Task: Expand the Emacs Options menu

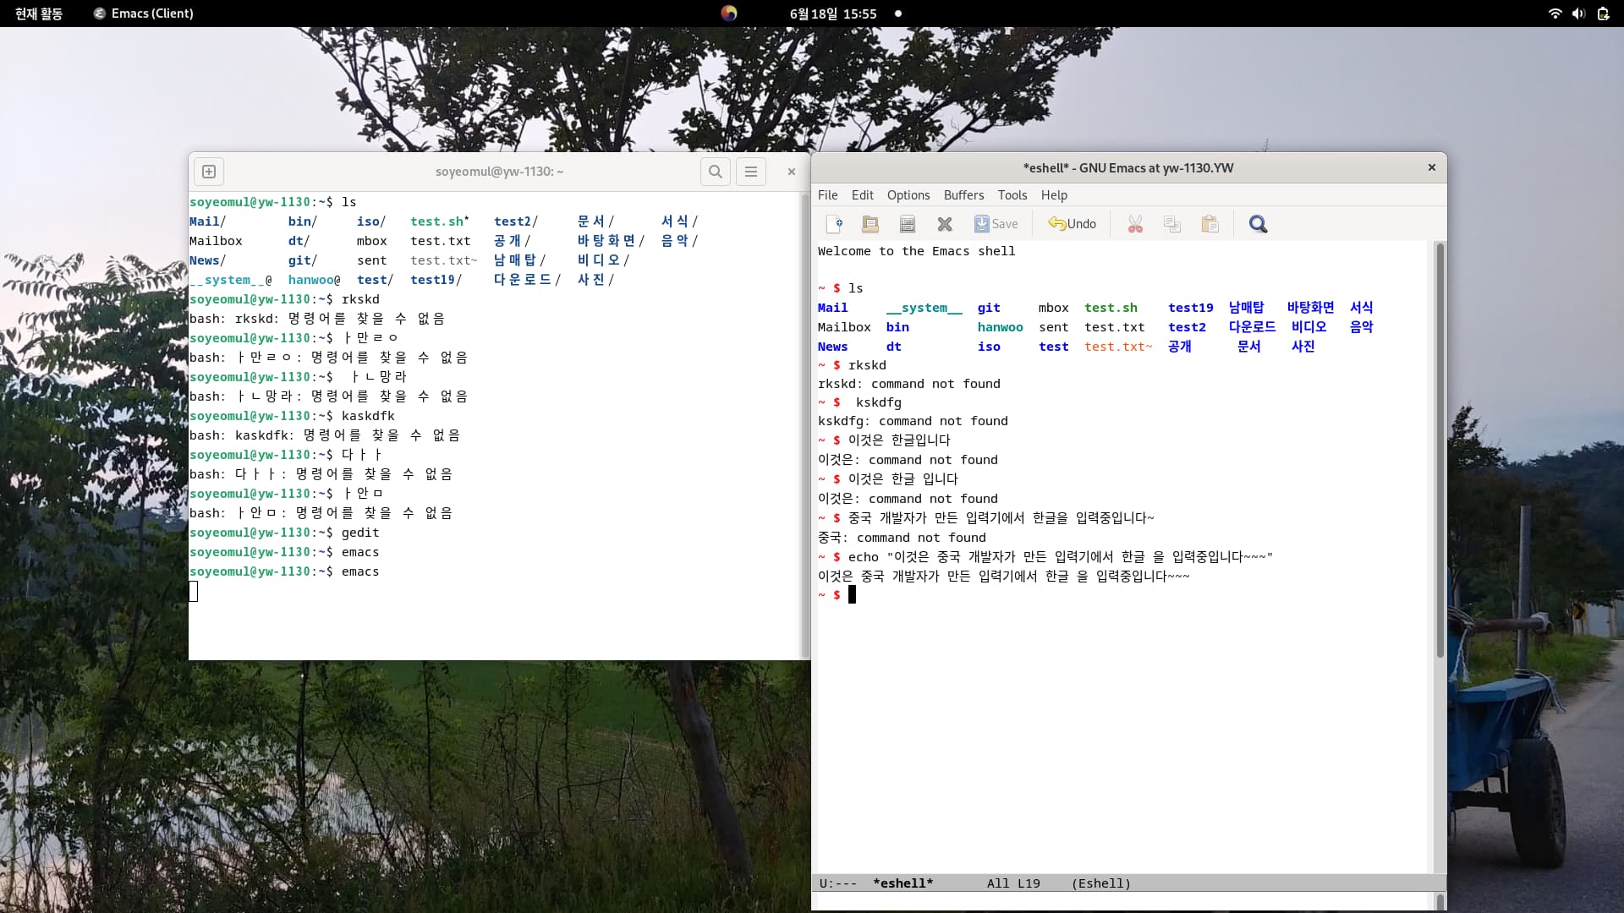Action: 908,195
